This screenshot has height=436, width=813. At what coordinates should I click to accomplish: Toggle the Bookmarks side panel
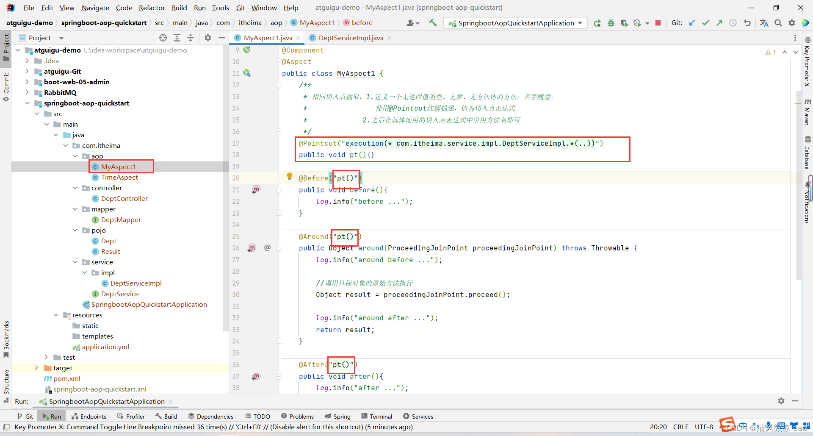(6, 339)
